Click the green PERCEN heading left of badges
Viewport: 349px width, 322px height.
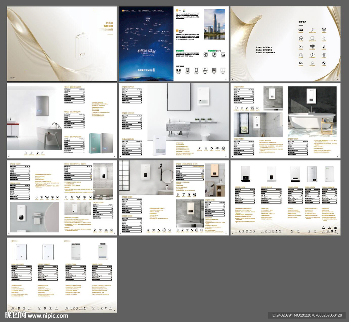180,51
